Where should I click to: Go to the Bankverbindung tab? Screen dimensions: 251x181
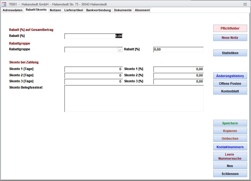(99, 10)
